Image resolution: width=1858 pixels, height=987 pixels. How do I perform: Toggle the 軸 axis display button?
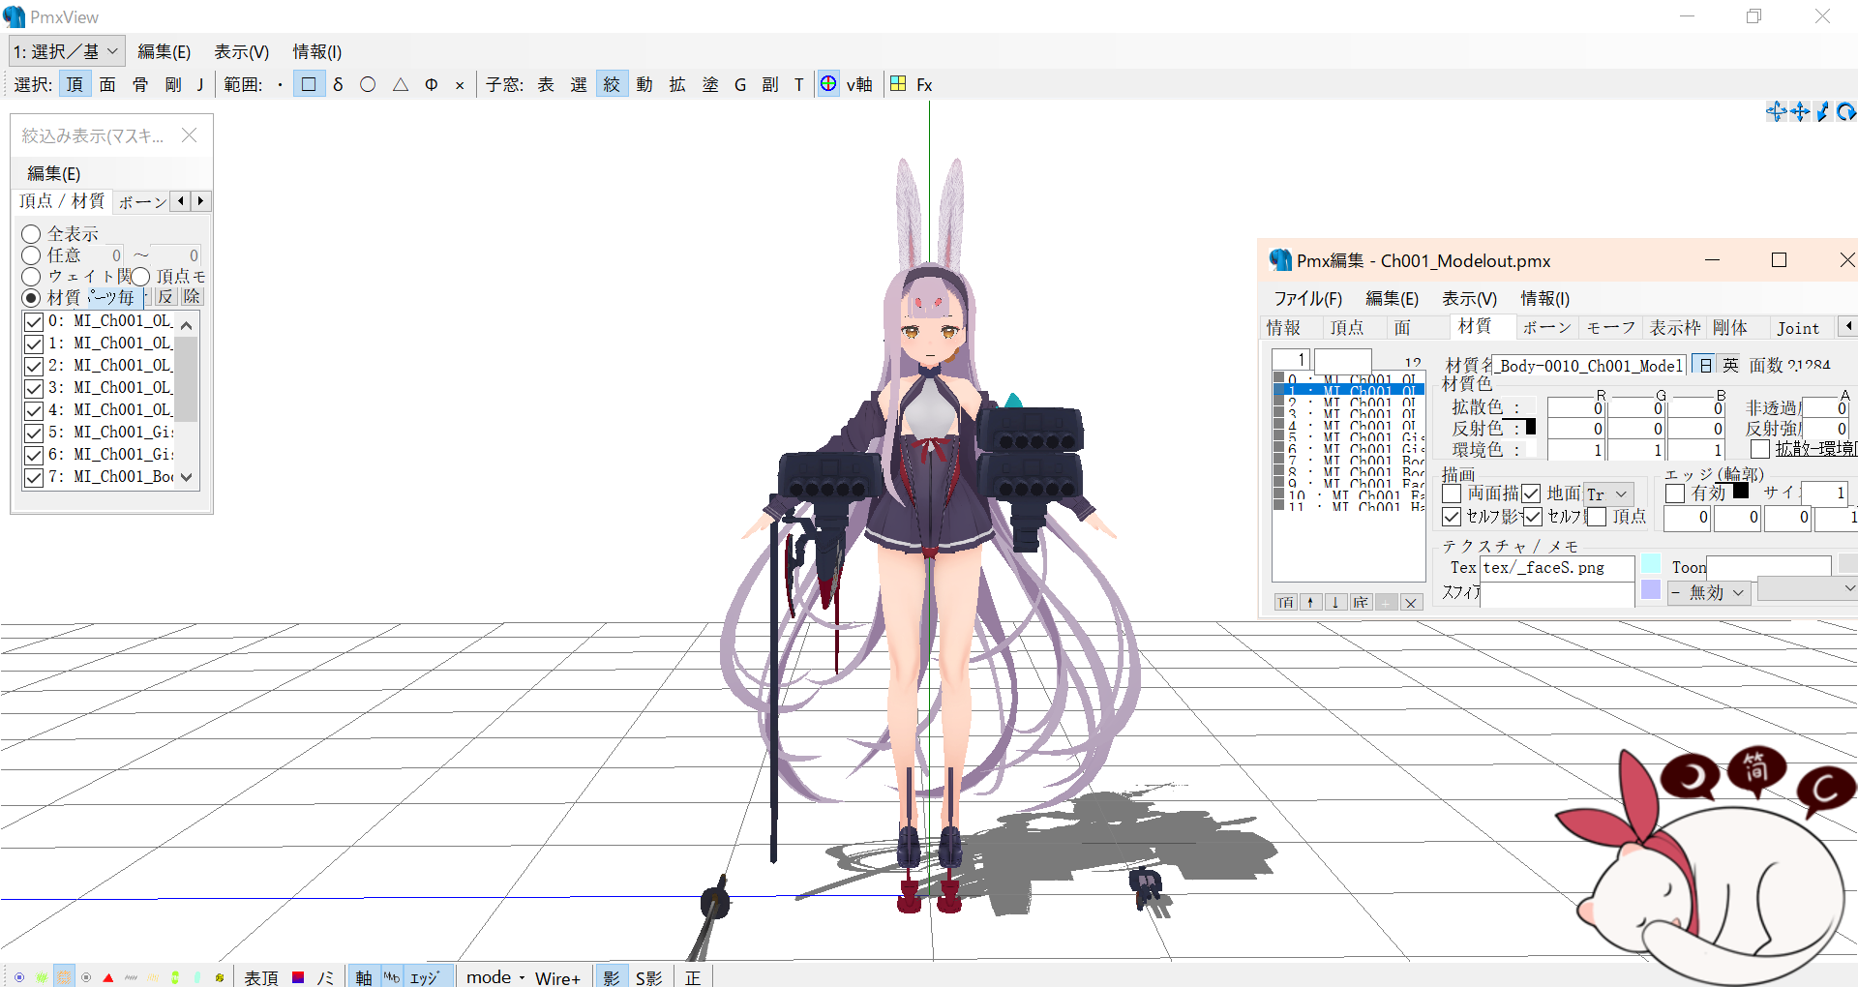click(364, 977)
